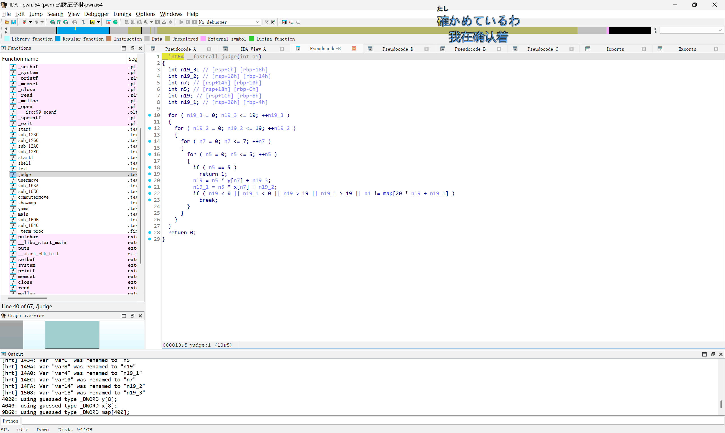
Task: Open the Jump menu
Action: pyautogui.click(x=36, y=14)
